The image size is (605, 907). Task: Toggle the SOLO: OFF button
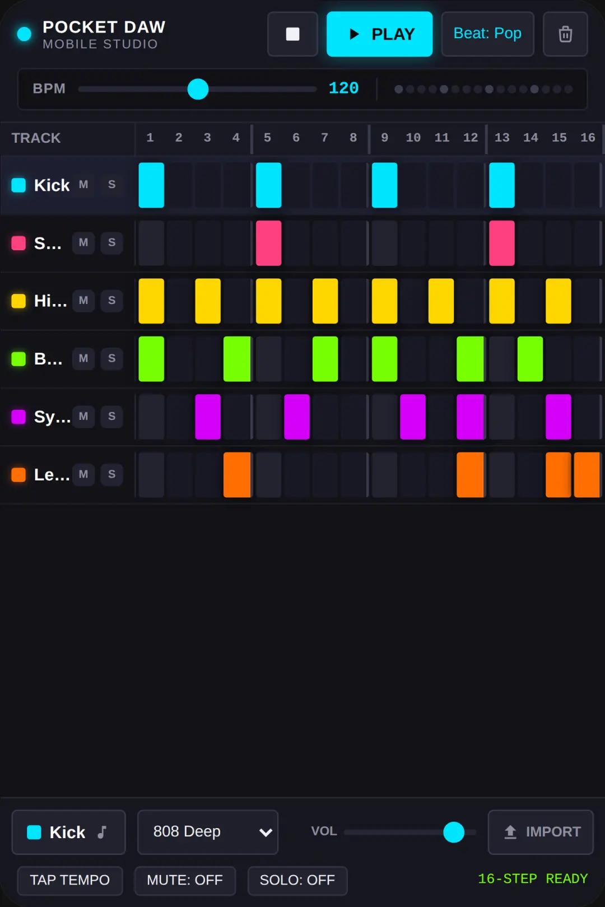pos(297,881)
